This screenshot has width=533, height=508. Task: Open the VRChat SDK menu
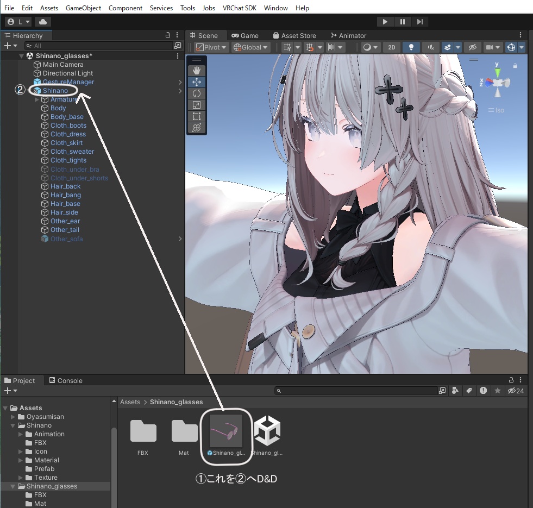click(239, 8)
